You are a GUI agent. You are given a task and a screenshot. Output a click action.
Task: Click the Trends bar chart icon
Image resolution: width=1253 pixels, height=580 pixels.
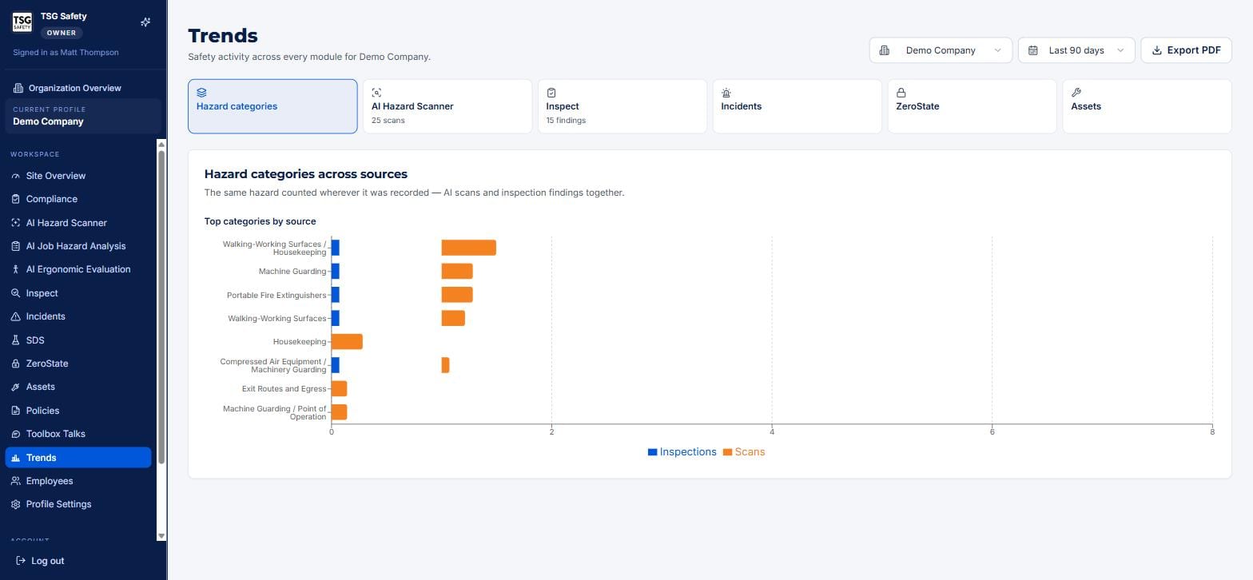pos(15,458)
